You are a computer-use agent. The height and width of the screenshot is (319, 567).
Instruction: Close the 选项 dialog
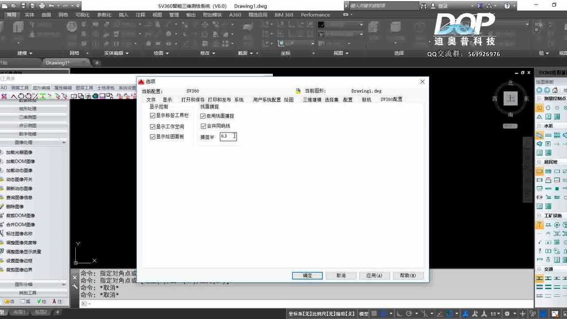click(422, 82)
